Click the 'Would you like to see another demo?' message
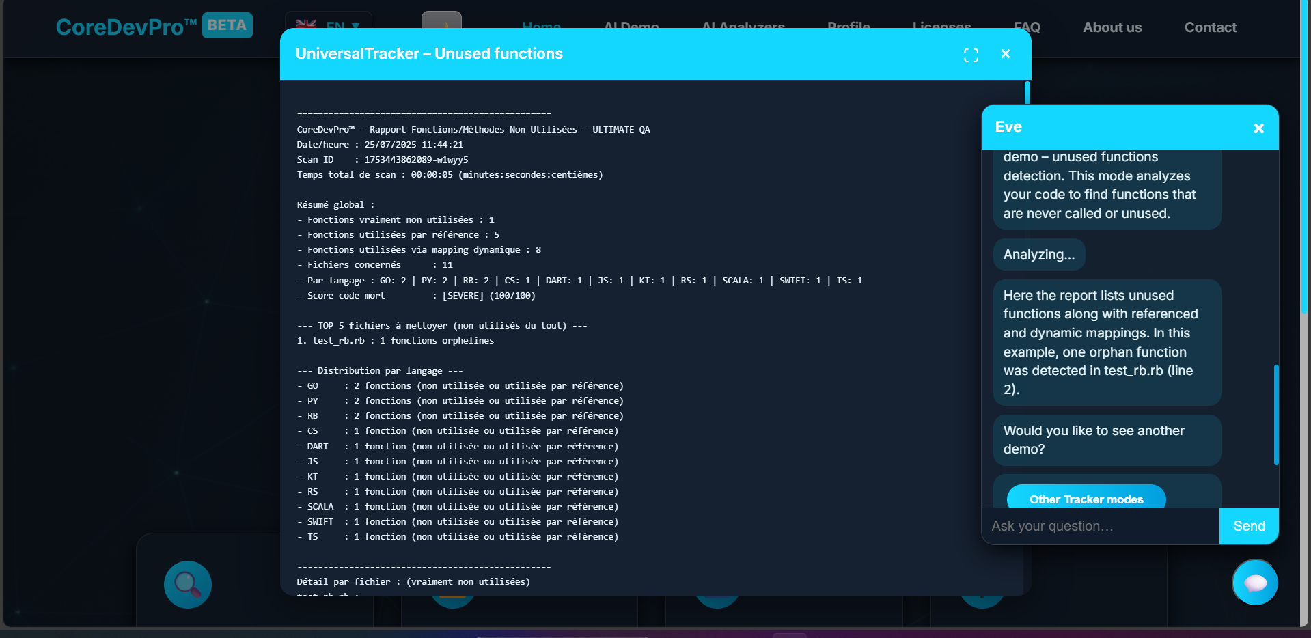1311x638 pixels. click(1107, 440)
